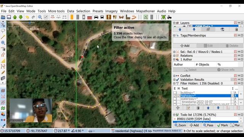The image size is (244, 137).
Task: Open the Presets menu
Action: (98, 11)
